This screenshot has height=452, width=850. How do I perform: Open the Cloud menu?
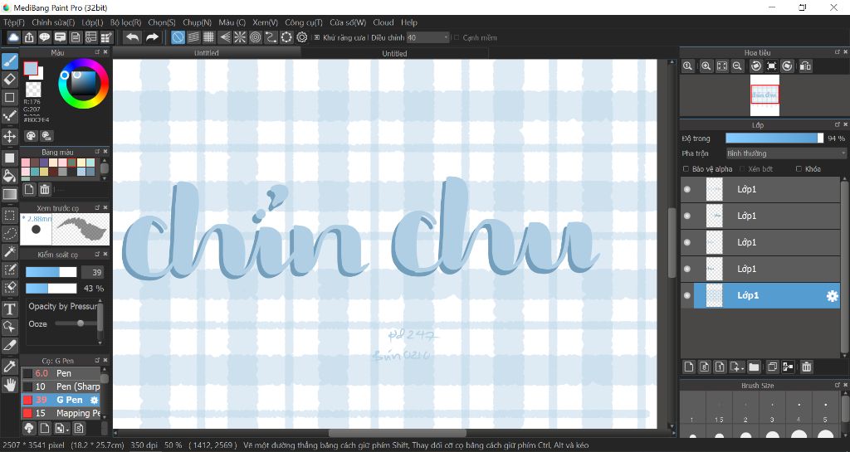tap(383, 22)
